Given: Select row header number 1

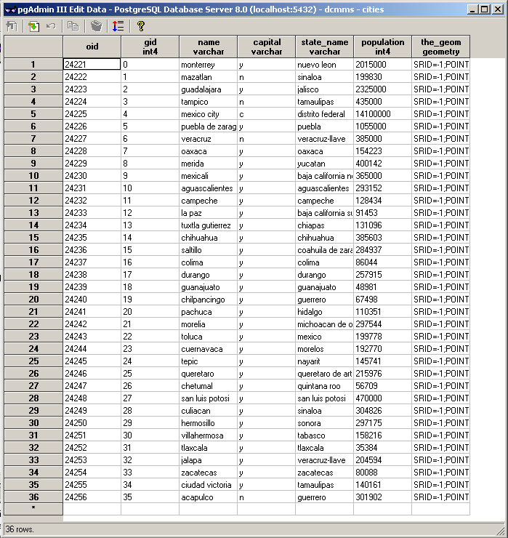Looking at the screenshot, I should click(x=33, y=65).
